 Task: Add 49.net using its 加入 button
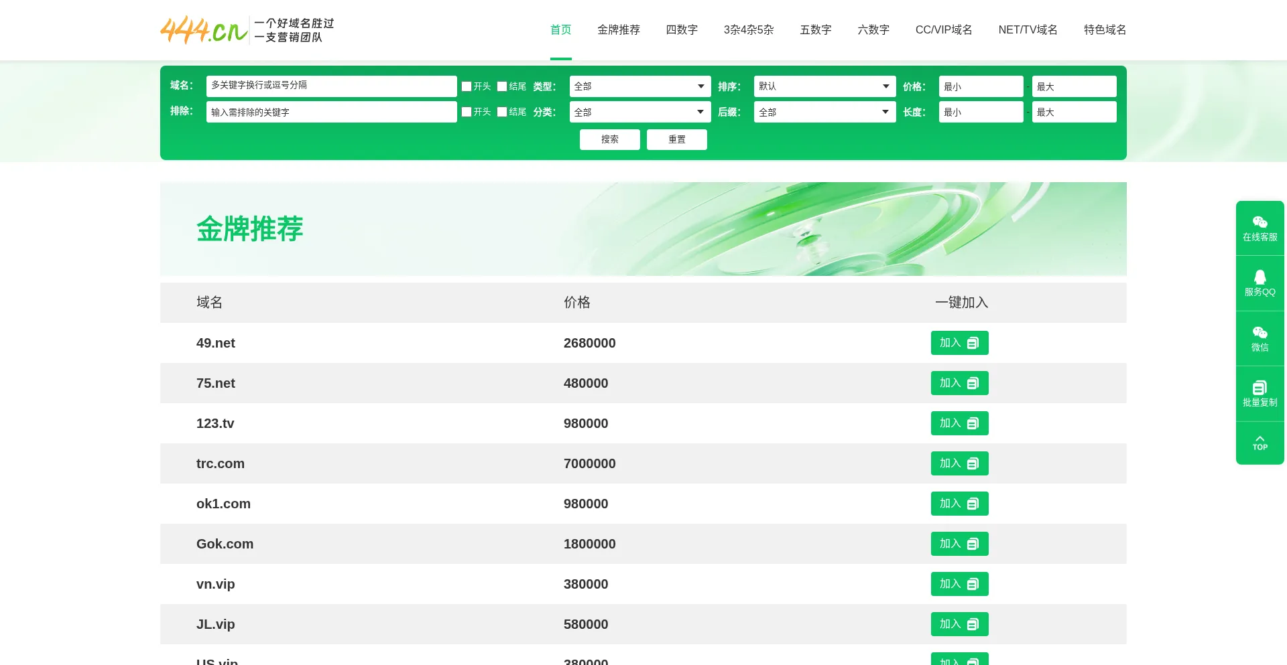(x=959, y=343)
